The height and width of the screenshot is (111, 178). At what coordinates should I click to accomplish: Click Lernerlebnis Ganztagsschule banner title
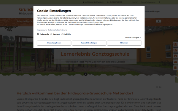(95, 54)
